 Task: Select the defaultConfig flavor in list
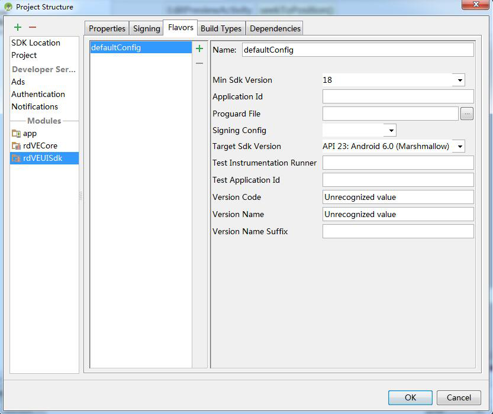click(141, 47)
